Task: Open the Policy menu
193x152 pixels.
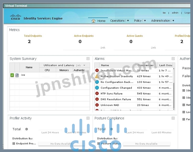Action: pyautogui.click(x=138, y=21)
